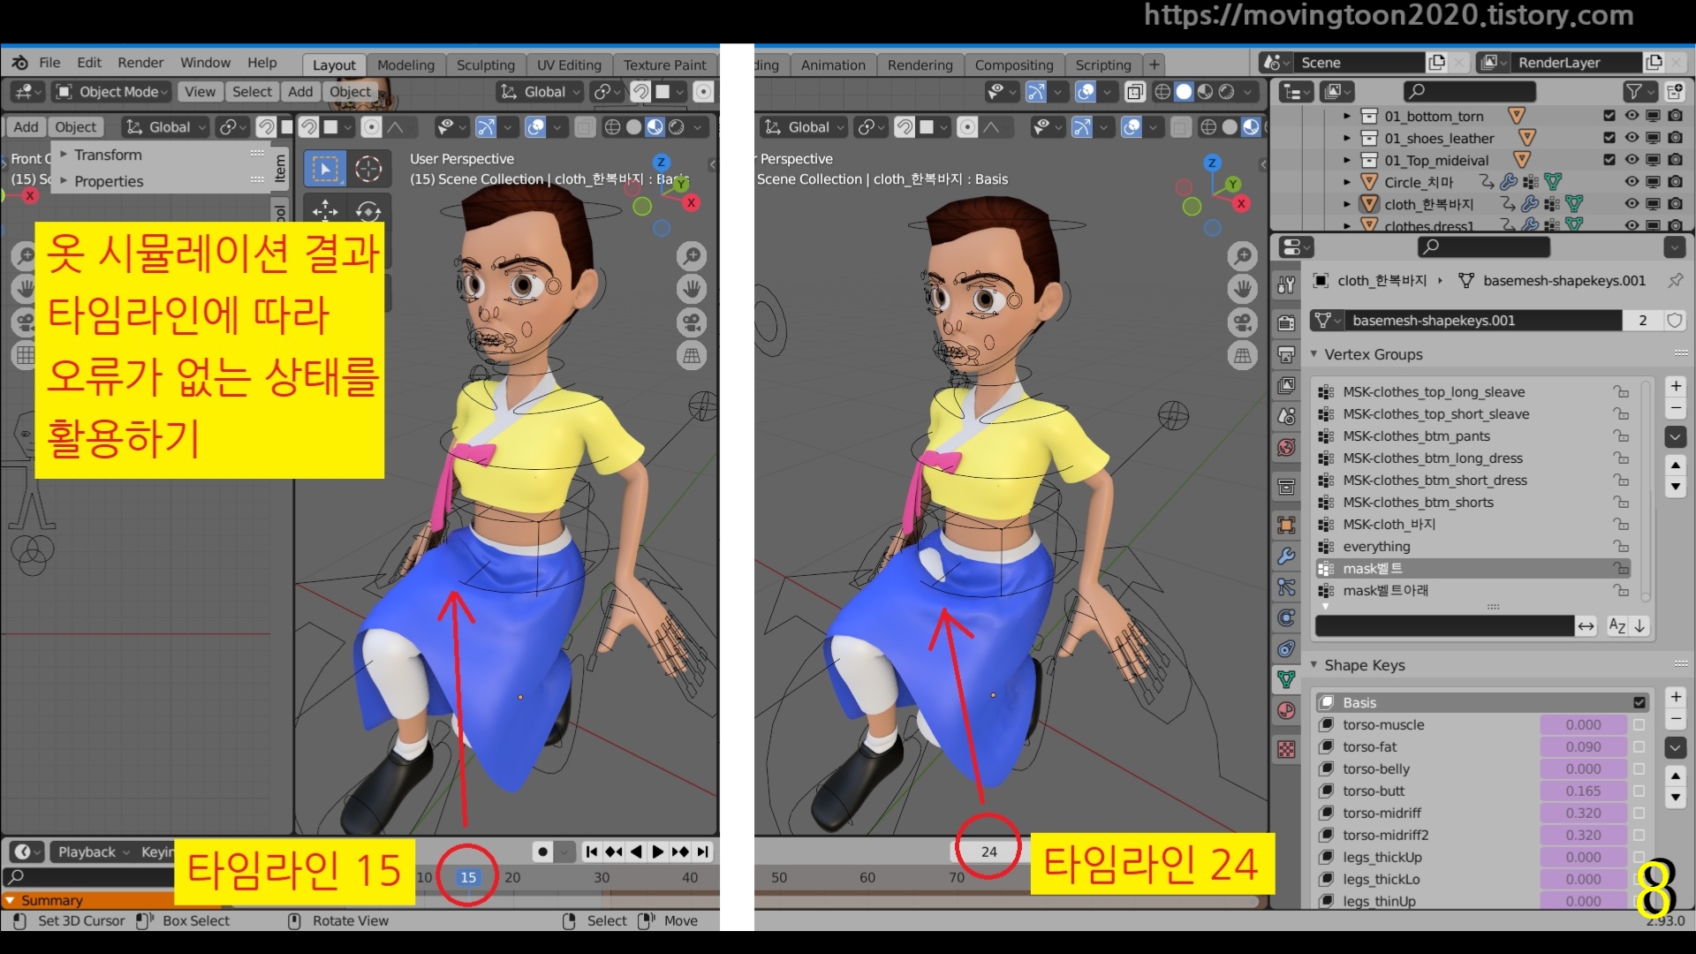This screenshot has height=954, width=1696.
Task: Open Object Mode dropdown
Action: [x=111, y=92]
